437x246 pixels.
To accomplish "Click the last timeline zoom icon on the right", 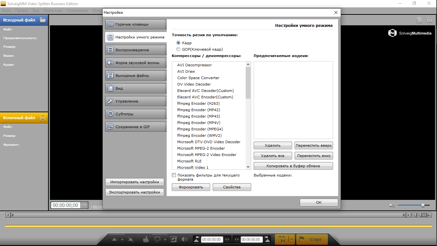I will click(x=429, y=215).
